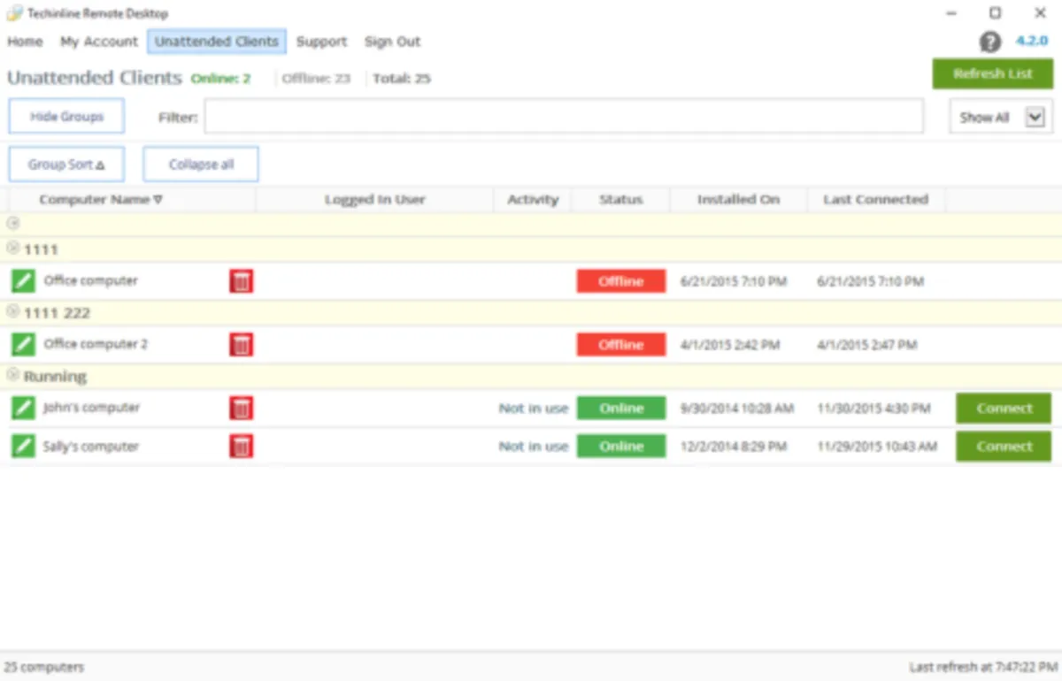Edit John's computer via pencil icon
The width and height of the screenshot is (1062, 681).
[23, 408]
